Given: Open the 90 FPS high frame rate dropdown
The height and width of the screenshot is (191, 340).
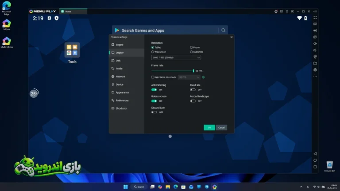Looking at the screenshot, I should pos(189,77).
